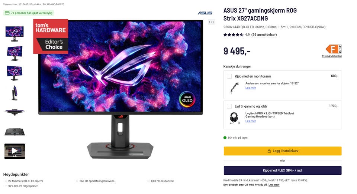Image resolution: width=357 pixels, height=194 pixels.
Task: Click the Logitech headset product image
Action: 234,118
